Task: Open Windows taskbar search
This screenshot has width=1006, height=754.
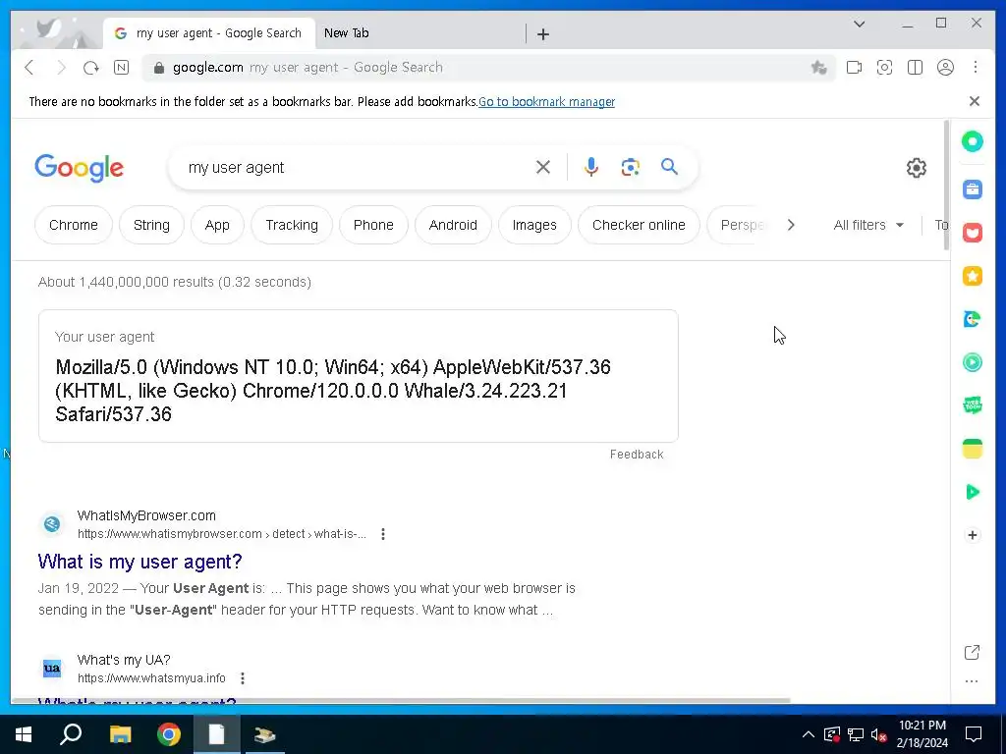Action: pyautogui.click(x=71, y=734)
